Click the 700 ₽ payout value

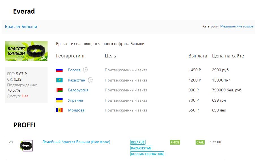point(194,100)
